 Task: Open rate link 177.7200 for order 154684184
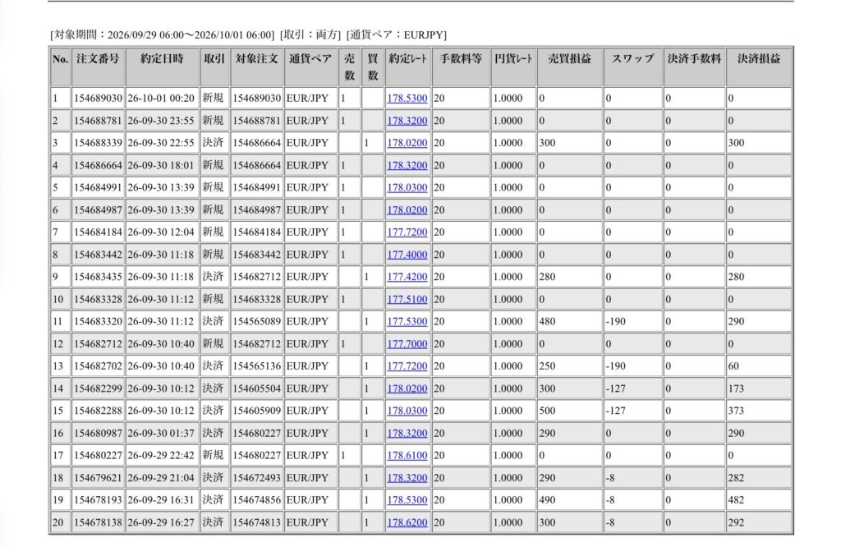point(407,232)
